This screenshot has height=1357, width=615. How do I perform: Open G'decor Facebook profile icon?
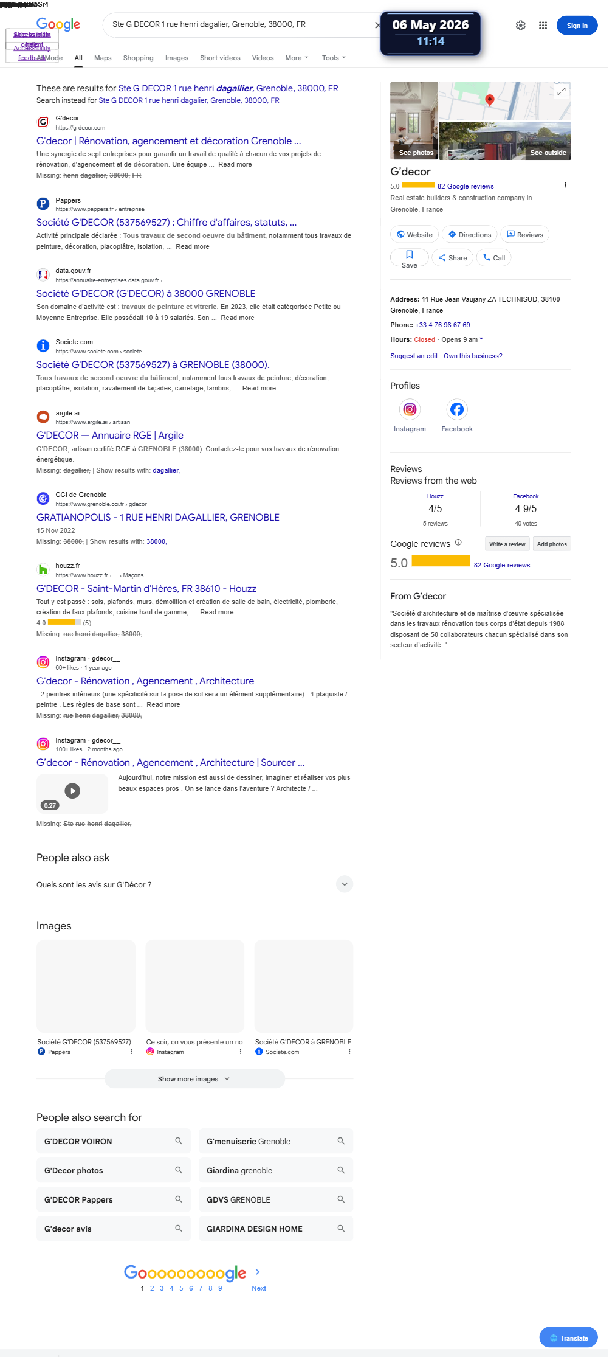click(x=457, y=409)
